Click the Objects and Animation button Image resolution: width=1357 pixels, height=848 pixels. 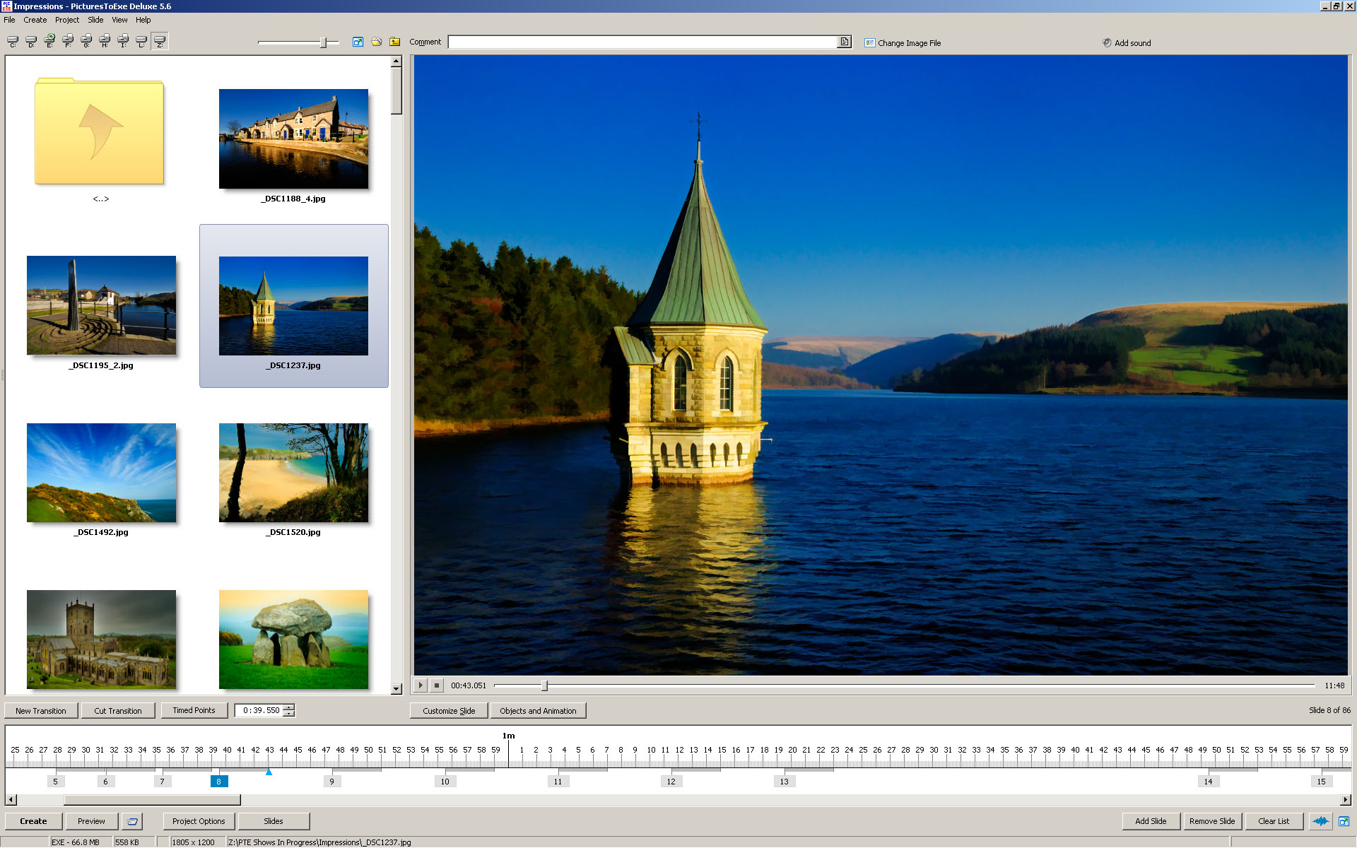click(x=538, y=711)
